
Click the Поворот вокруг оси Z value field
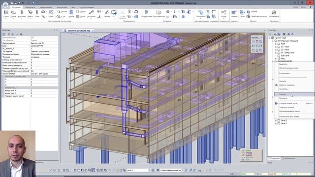[44, 96]
